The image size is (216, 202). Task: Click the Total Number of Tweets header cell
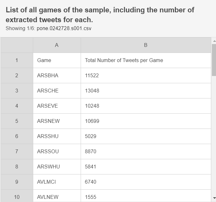click(x=145, y=60)
